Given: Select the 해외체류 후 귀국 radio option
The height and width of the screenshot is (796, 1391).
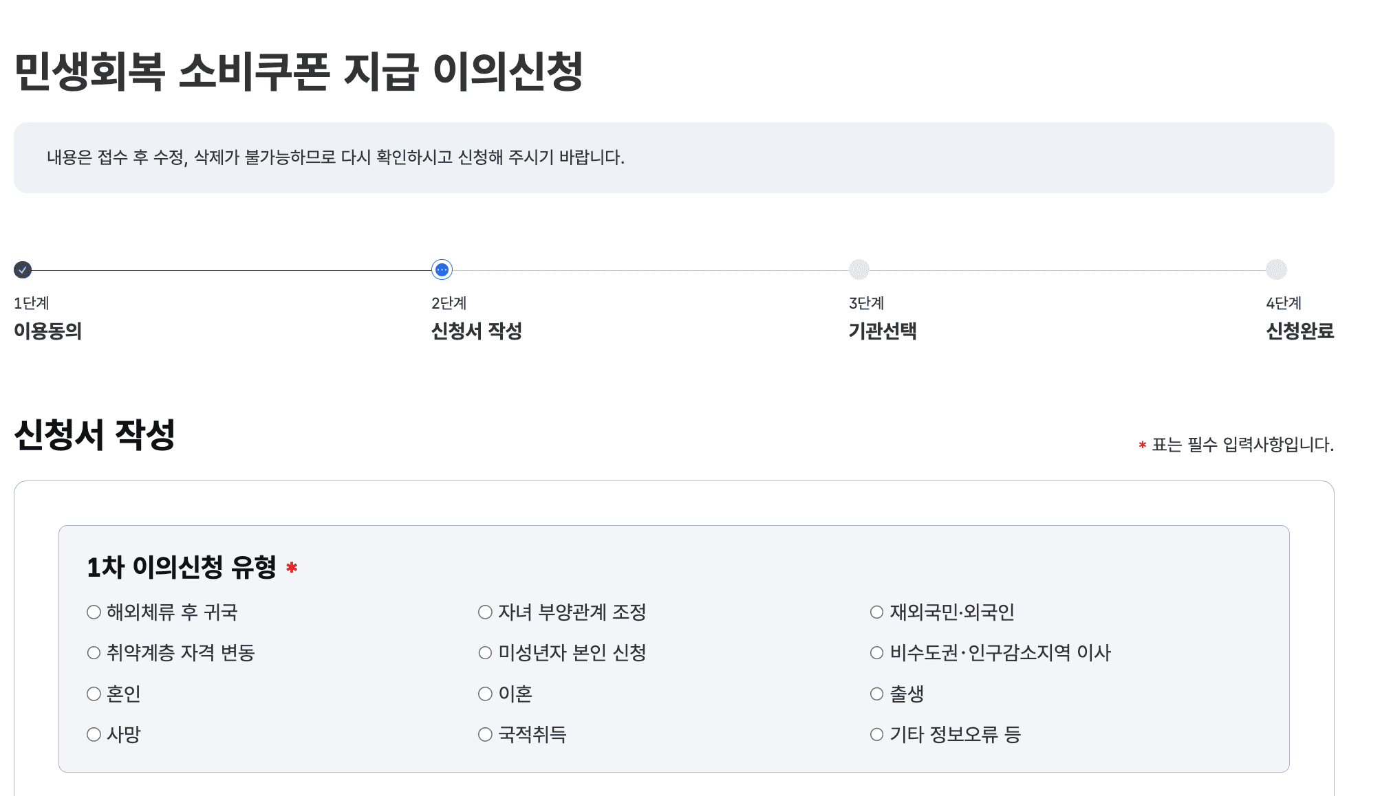Looking at the screenshot, I should (94, 612).
